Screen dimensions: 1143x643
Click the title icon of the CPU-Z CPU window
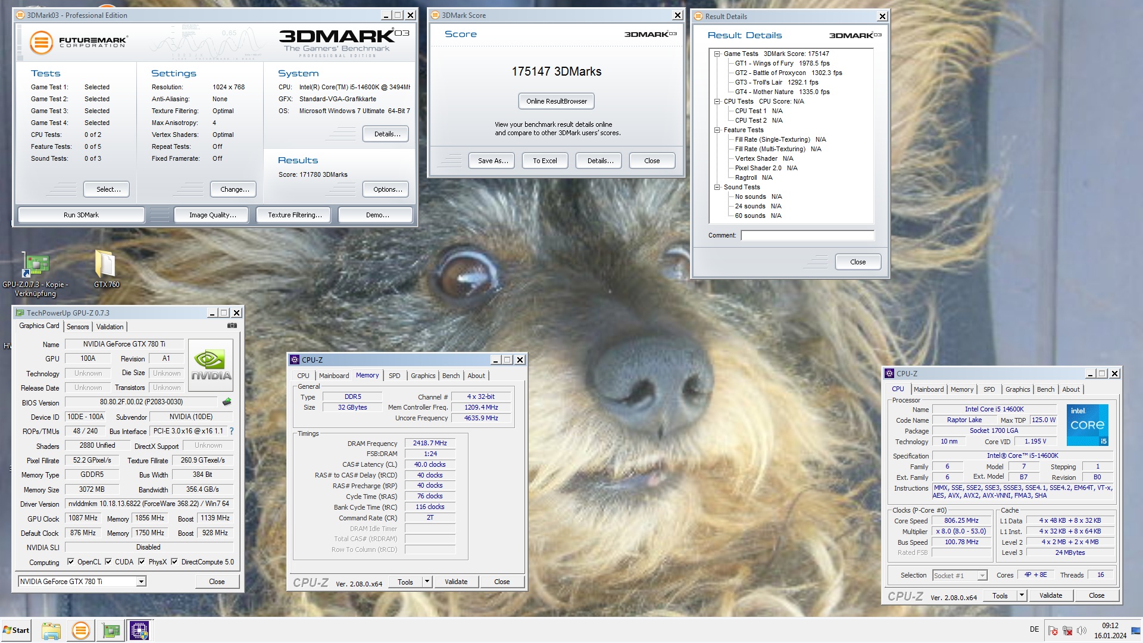click(x=889, y=373)
